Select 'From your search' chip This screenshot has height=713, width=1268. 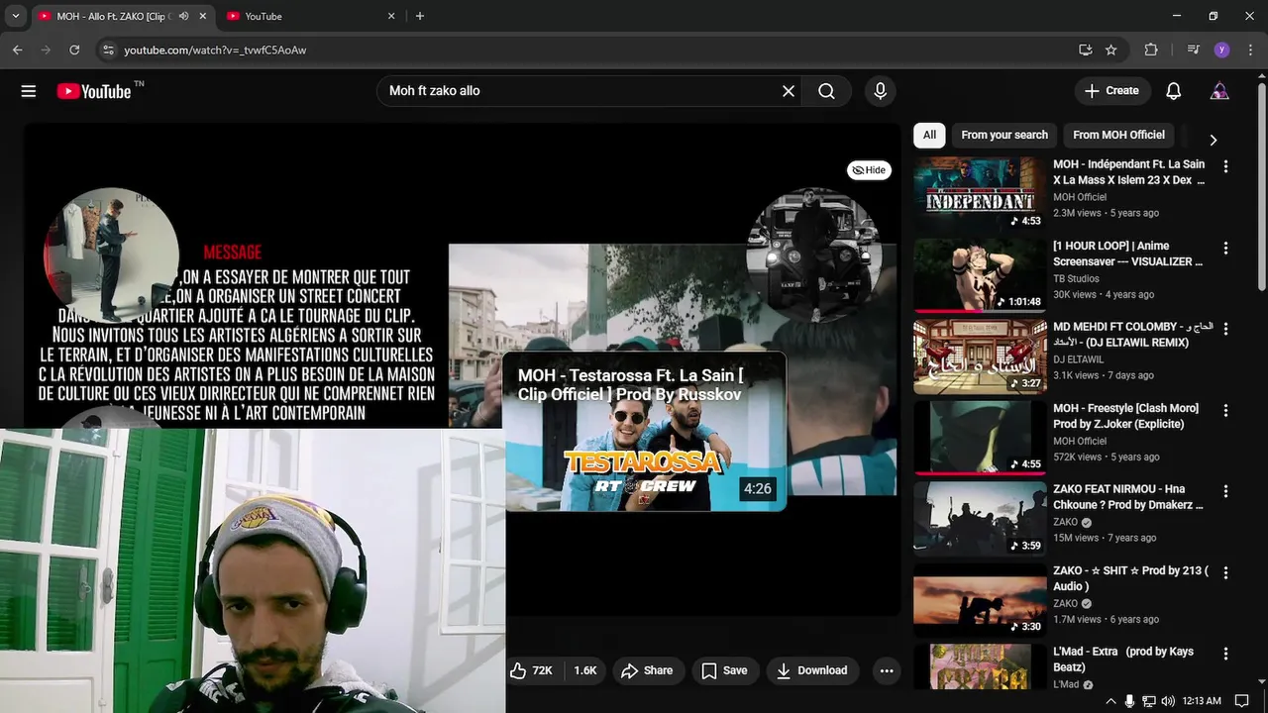pos(1004,135)
